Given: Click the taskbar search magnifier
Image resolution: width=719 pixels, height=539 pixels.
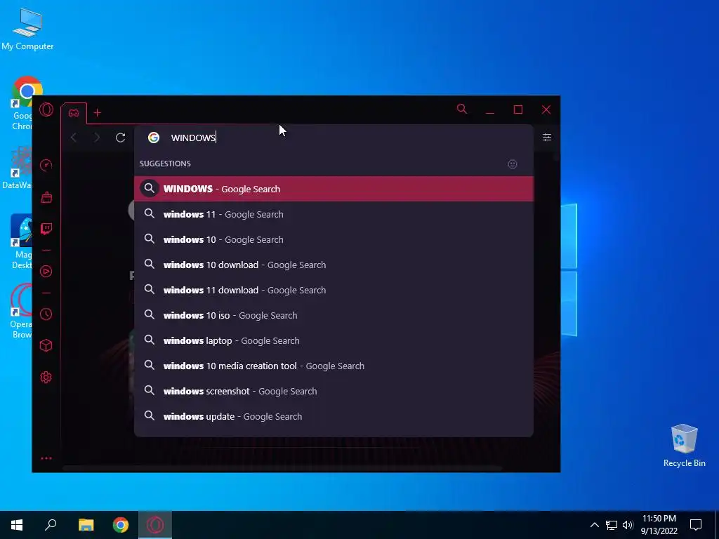Looking at the screenshot, I should pos(51,525).
